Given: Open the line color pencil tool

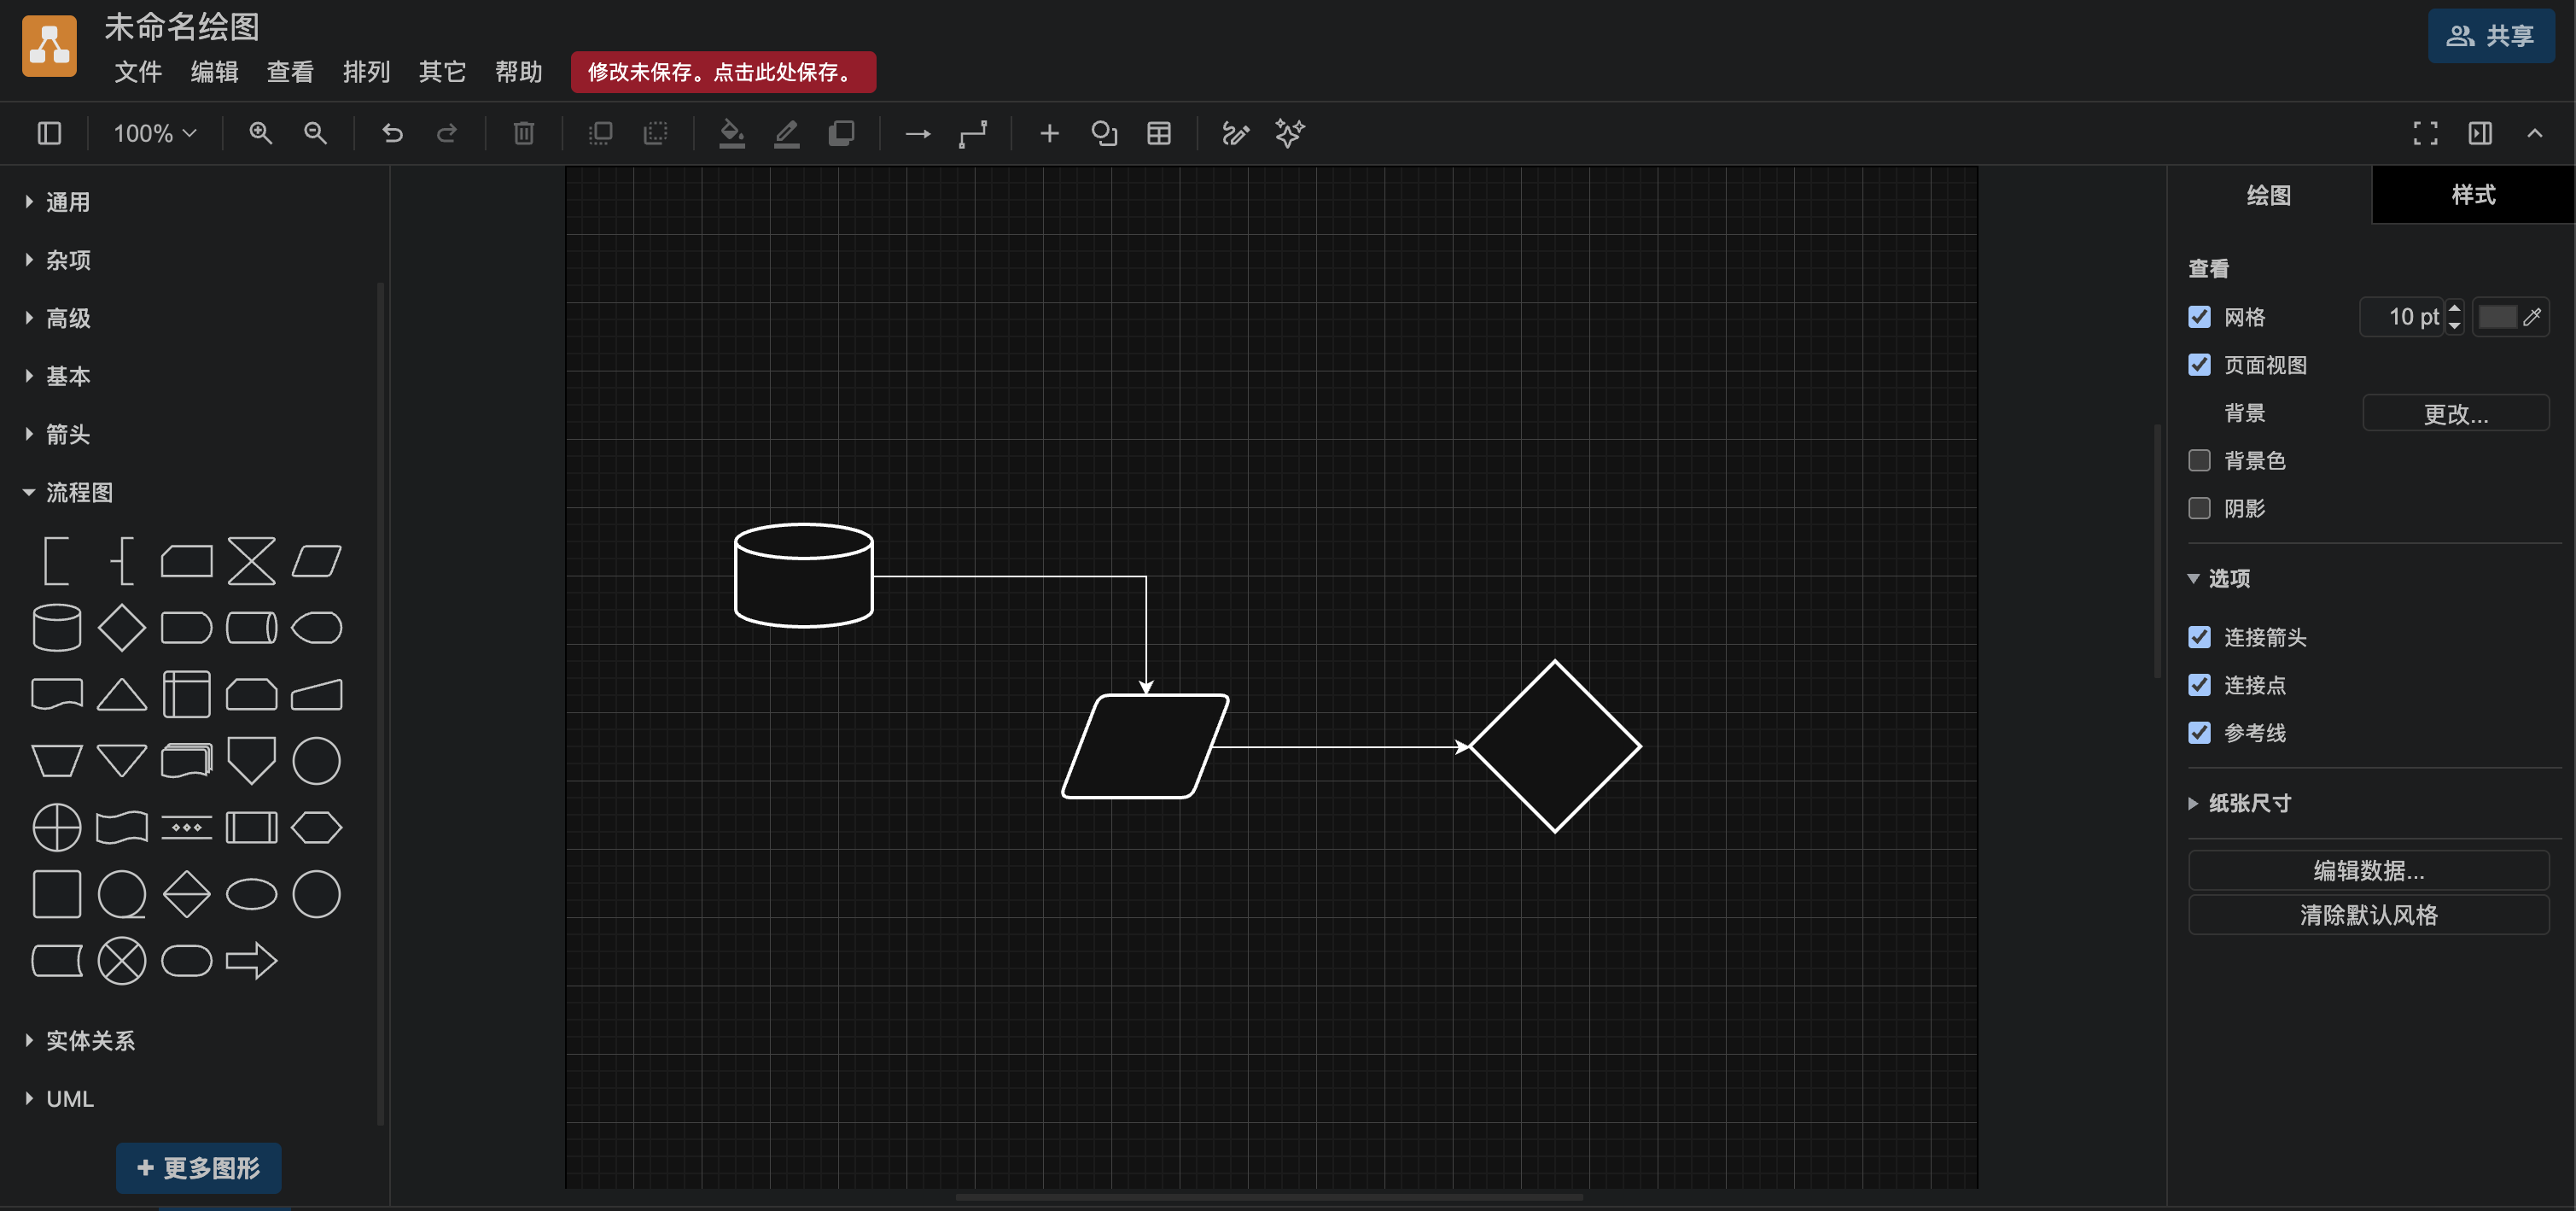Looking at the screenshot, I should tap(787, 133).
